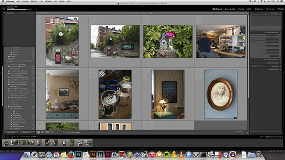Open the Standard metadata preset dropdown
This screenshot has width=285, height=160.
click(x=257, y=66)
